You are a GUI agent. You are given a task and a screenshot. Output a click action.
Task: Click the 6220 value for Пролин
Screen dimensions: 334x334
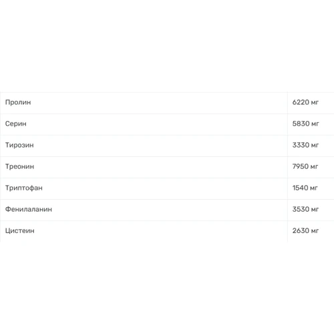(301, 102)
